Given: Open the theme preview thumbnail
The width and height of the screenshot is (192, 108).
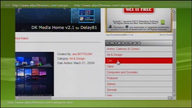Looking at the screenshot, I should pos(34,74).
